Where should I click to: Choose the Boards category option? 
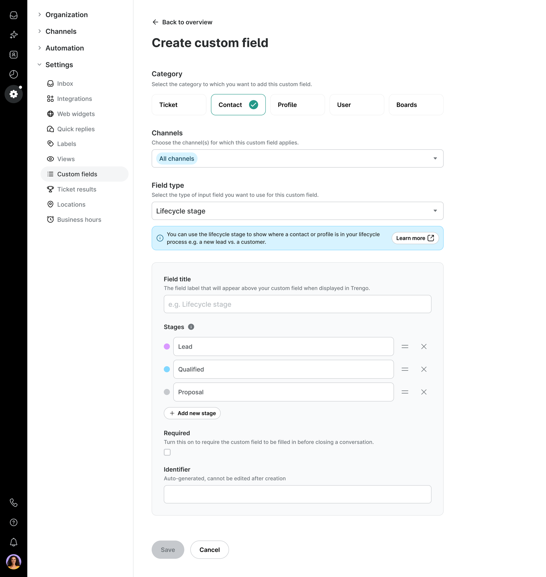click(416, 105)
